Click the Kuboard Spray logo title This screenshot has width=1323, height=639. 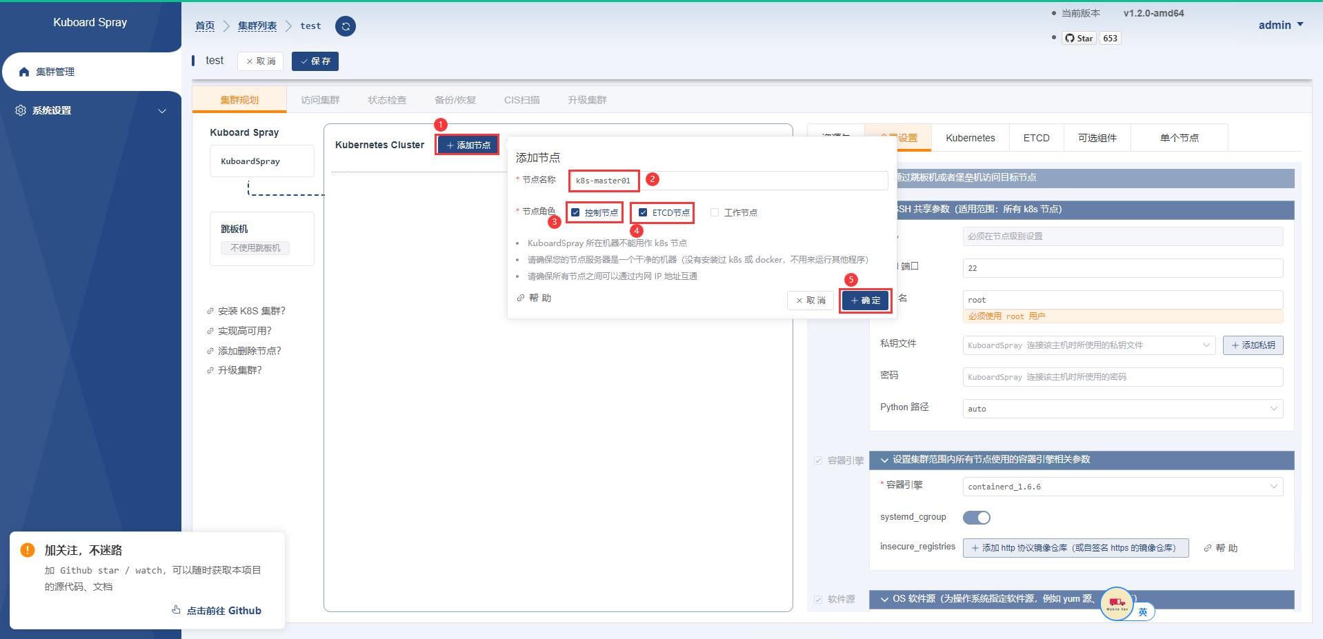(x=90, y=23)
